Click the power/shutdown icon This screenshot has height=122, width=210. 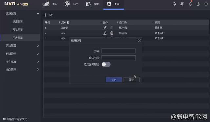(x=206, y=4)
